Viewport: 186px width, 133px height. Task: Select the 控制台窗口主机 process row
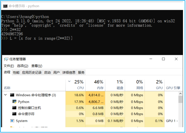click(x=90, y=108)
